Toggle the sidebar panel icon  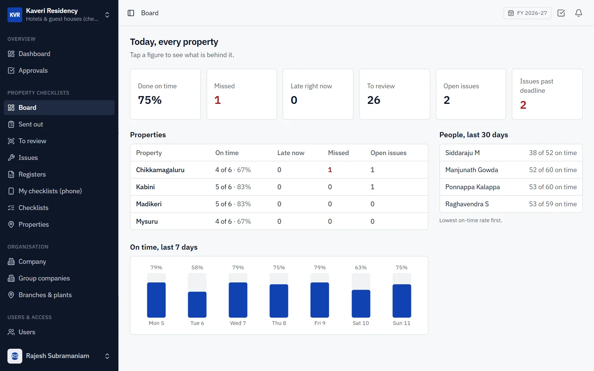tap(131, 13)
